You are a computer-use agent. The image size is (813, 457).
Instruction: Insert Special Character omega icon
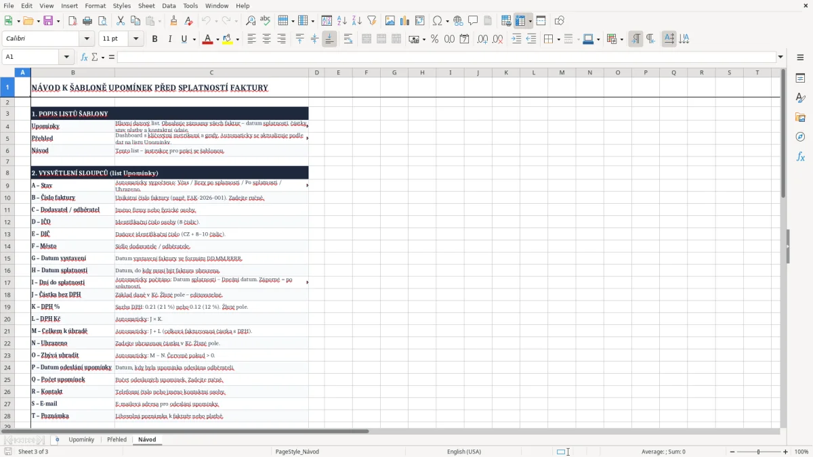437,21
